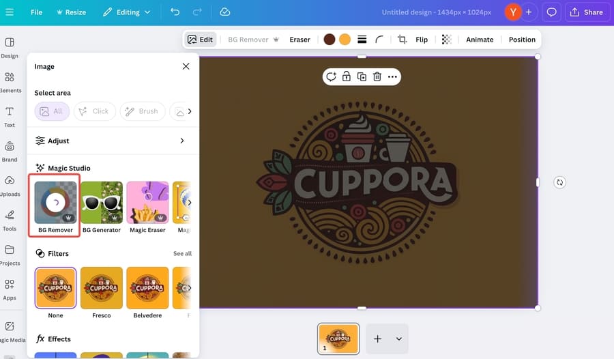Open the Magic Eraser tool
614x359 pixels.
coord(147,207)
